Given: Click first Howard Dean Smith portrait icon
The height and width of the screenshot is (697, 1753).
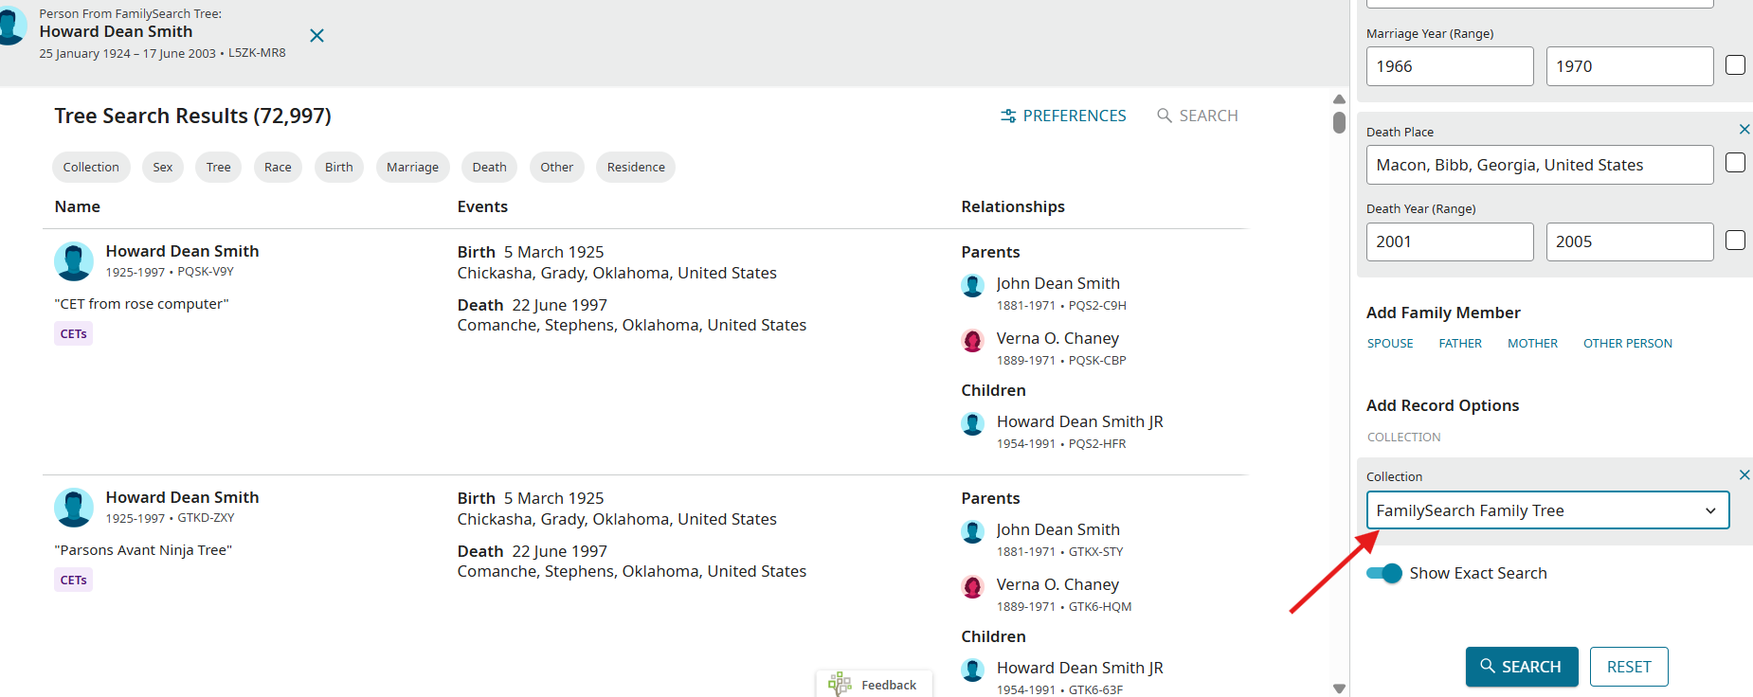Looking at the screenshot, I should pos(74,261).
